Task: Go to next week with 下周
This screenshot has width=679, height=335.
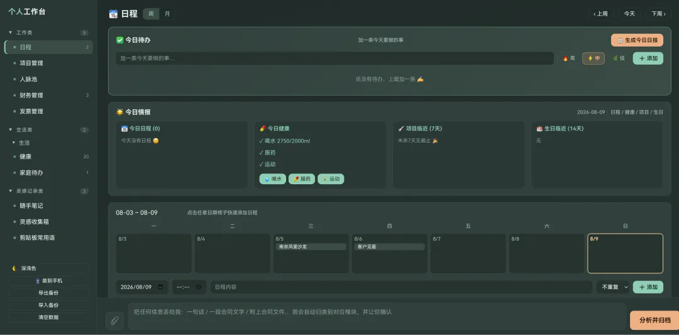Action: coord(658,14)
